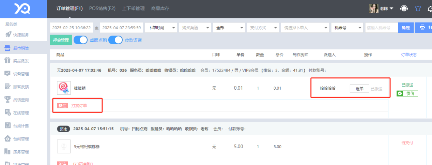Click the 确定 button
This screenshot has width=432, height=165.
(406, 28)
